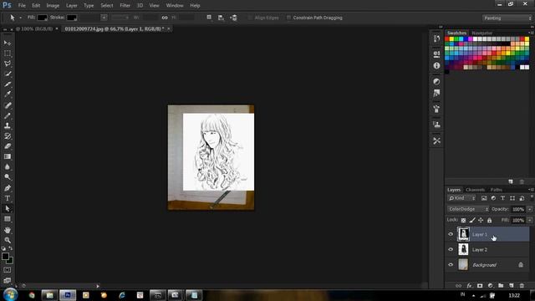
Task: Create a new layer button
Action: [511, 286]
